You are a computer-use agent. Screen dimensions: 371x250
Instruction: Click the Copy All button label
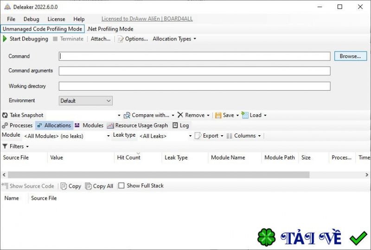tap(103, 186)
